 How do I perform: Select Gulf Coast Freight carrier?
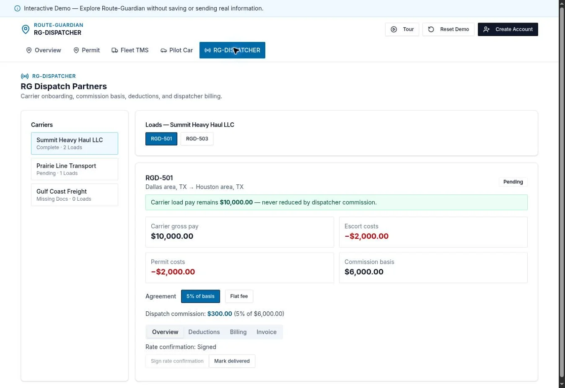(x=75, y=195)
